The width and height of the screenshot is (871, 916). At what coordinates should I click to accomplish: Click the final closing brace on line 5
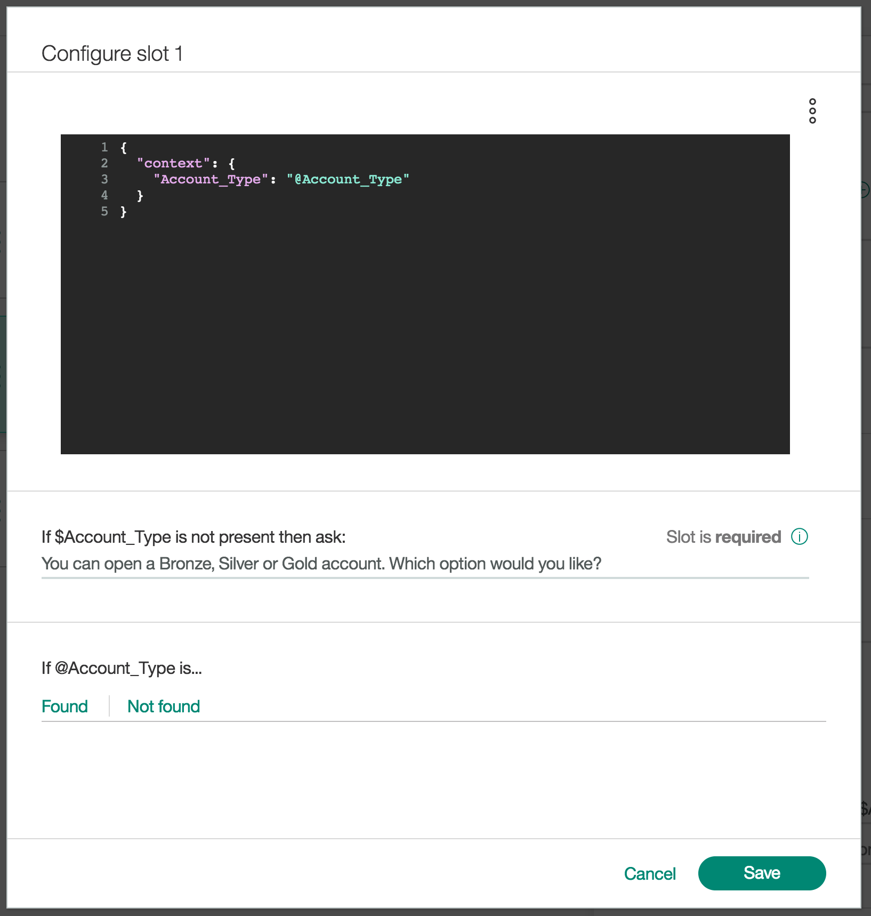(x=124, y=212)
